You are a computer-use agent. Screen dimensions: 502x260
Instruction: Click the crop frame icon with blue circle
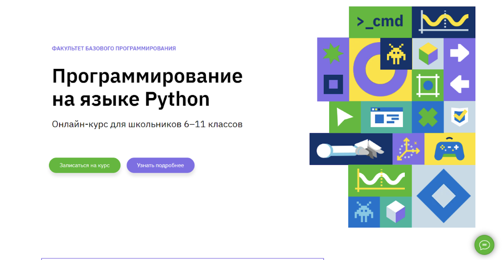click(x=428, y=85)
